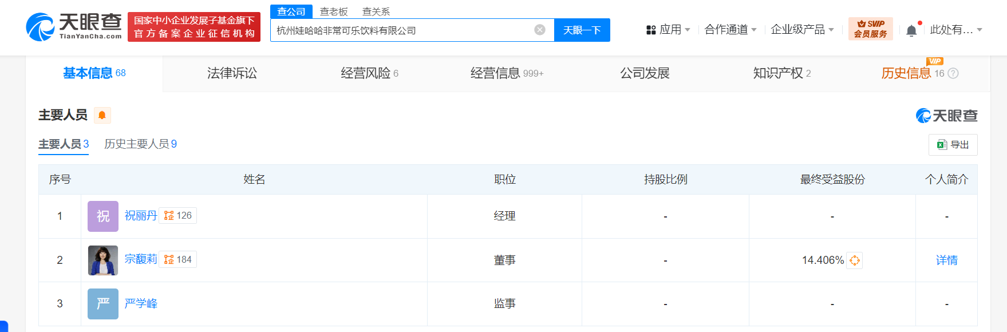Open 祝丽丹's relation graph icon 126

[177, 216]
